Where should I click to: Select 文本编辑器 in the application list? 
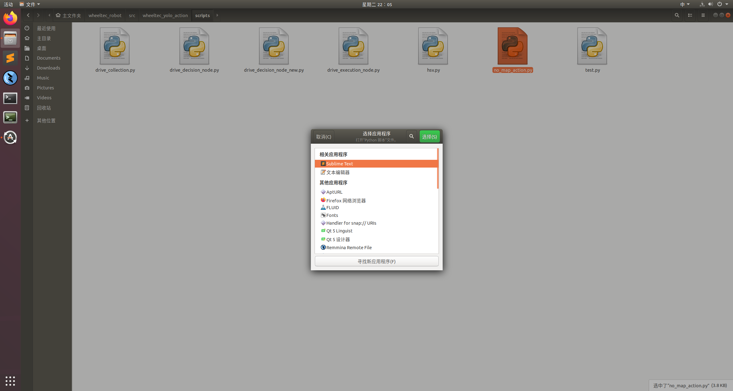[338, 173]
